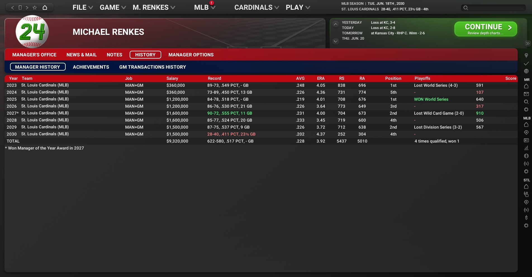This screenshot has width=532, height=277.
Task: Click the '28-40, .411 PCT, 23½ GB' record
Action: point(231,134)
